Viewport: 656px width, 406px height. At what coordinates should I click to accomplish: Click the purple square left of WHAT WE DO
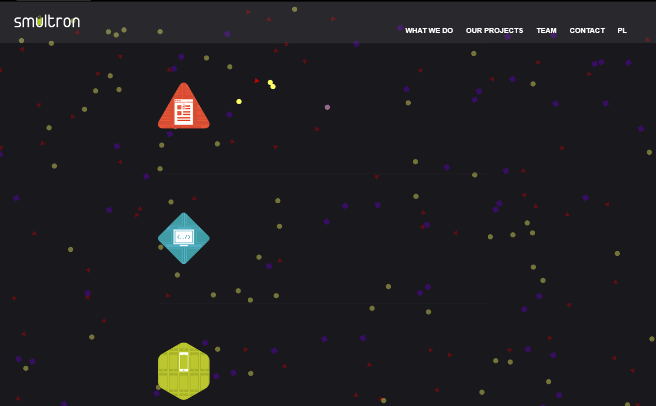(400, 27)
